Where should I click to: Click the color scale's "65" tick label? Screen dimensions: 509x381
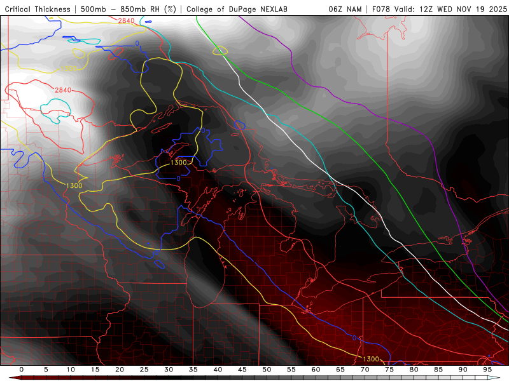pyautogui.click(x=340, y=370)
